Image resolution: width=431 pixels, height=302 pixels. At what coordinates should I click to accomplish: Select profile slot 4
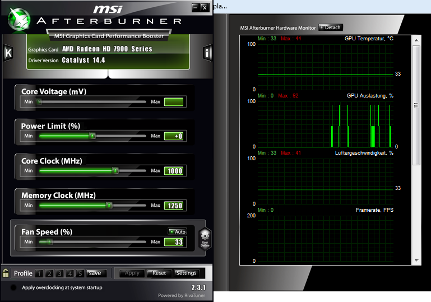coord(70,273)
